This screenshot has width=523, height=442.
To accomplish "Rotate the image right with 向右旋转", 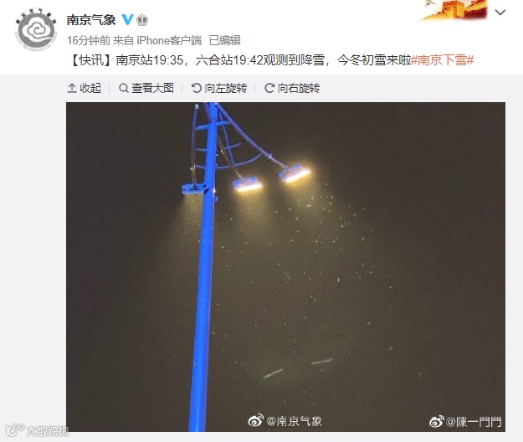I will [x=292, y=88].
